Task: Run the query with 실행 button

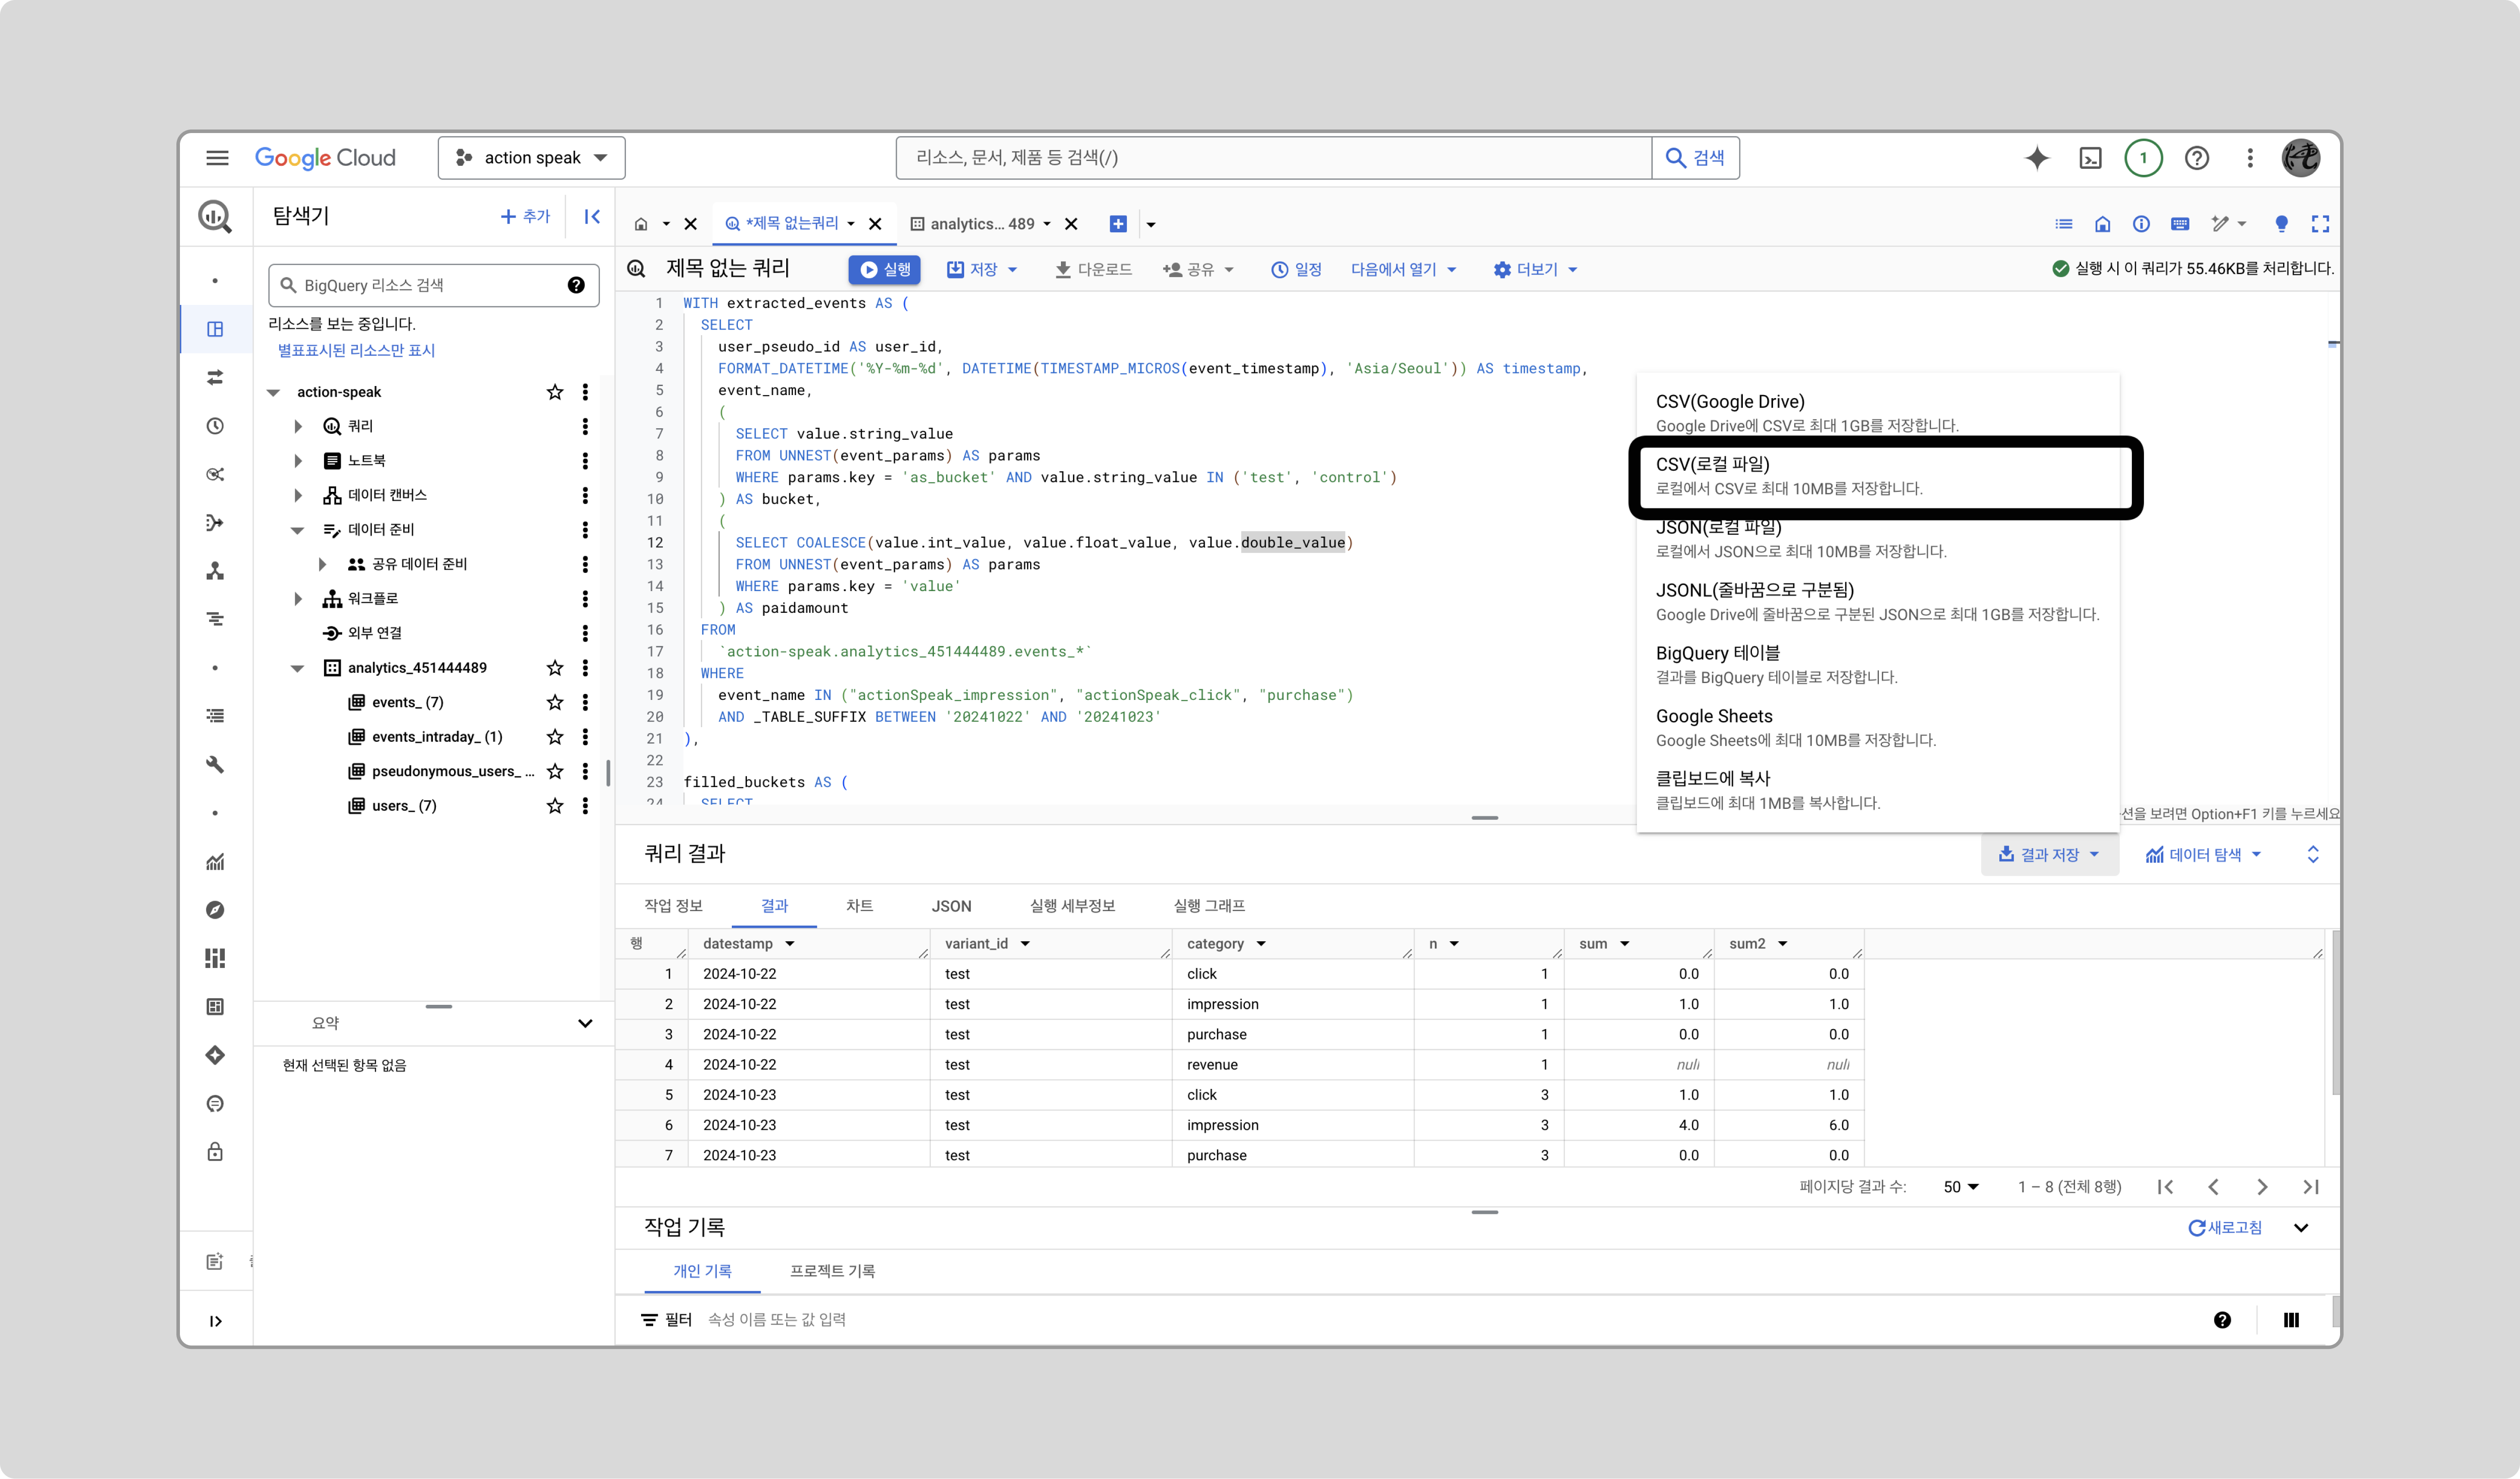Action: (x=885, y=270)
